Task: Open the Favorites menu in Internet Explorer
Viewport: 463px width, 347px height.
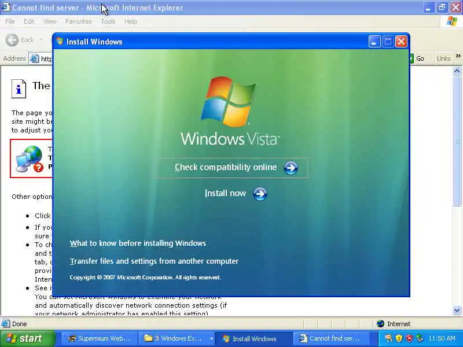Action: tap(78, 21)
